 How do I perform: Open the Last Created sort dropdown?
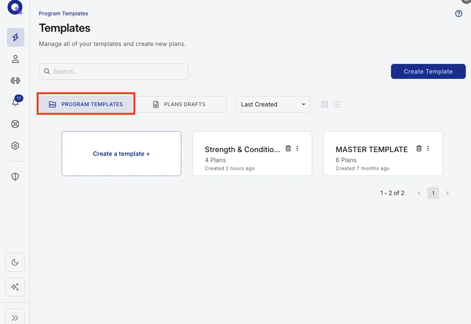tap(273, 104)
